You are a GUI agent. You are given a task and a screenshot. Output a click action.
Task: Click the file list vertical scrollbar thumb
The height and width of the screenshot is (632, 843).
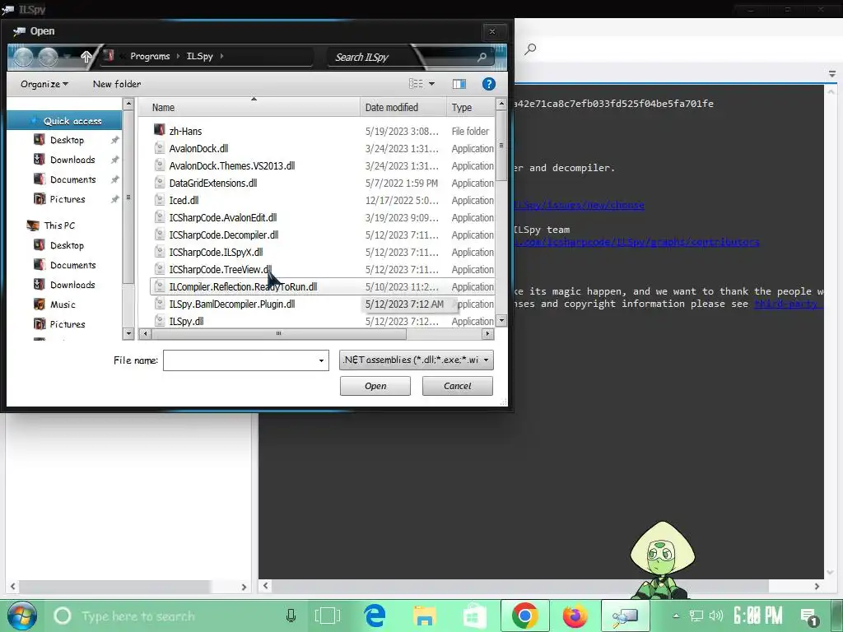point(501,146)
